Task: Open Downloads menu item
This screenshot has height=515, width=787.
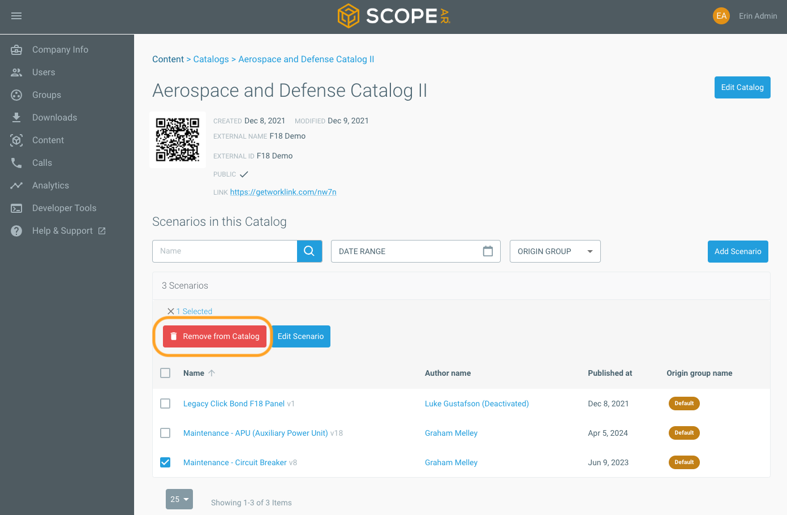Action: pos(54,118)
